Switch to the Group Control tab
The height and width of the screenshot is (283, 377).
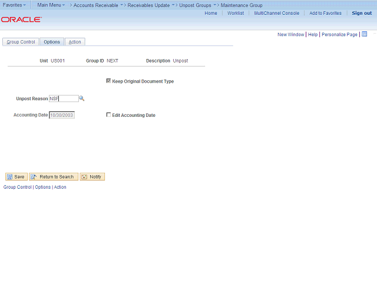[21, 42]
